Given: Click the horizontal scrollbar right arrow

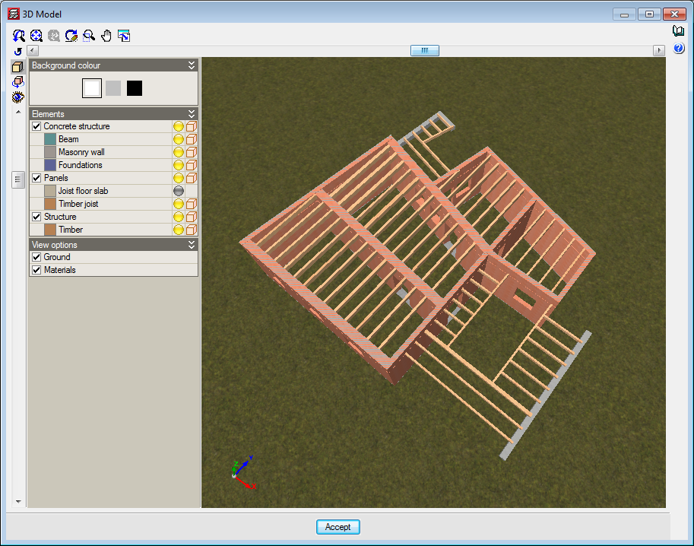Looking at the screenshot, I should (659, 50).
